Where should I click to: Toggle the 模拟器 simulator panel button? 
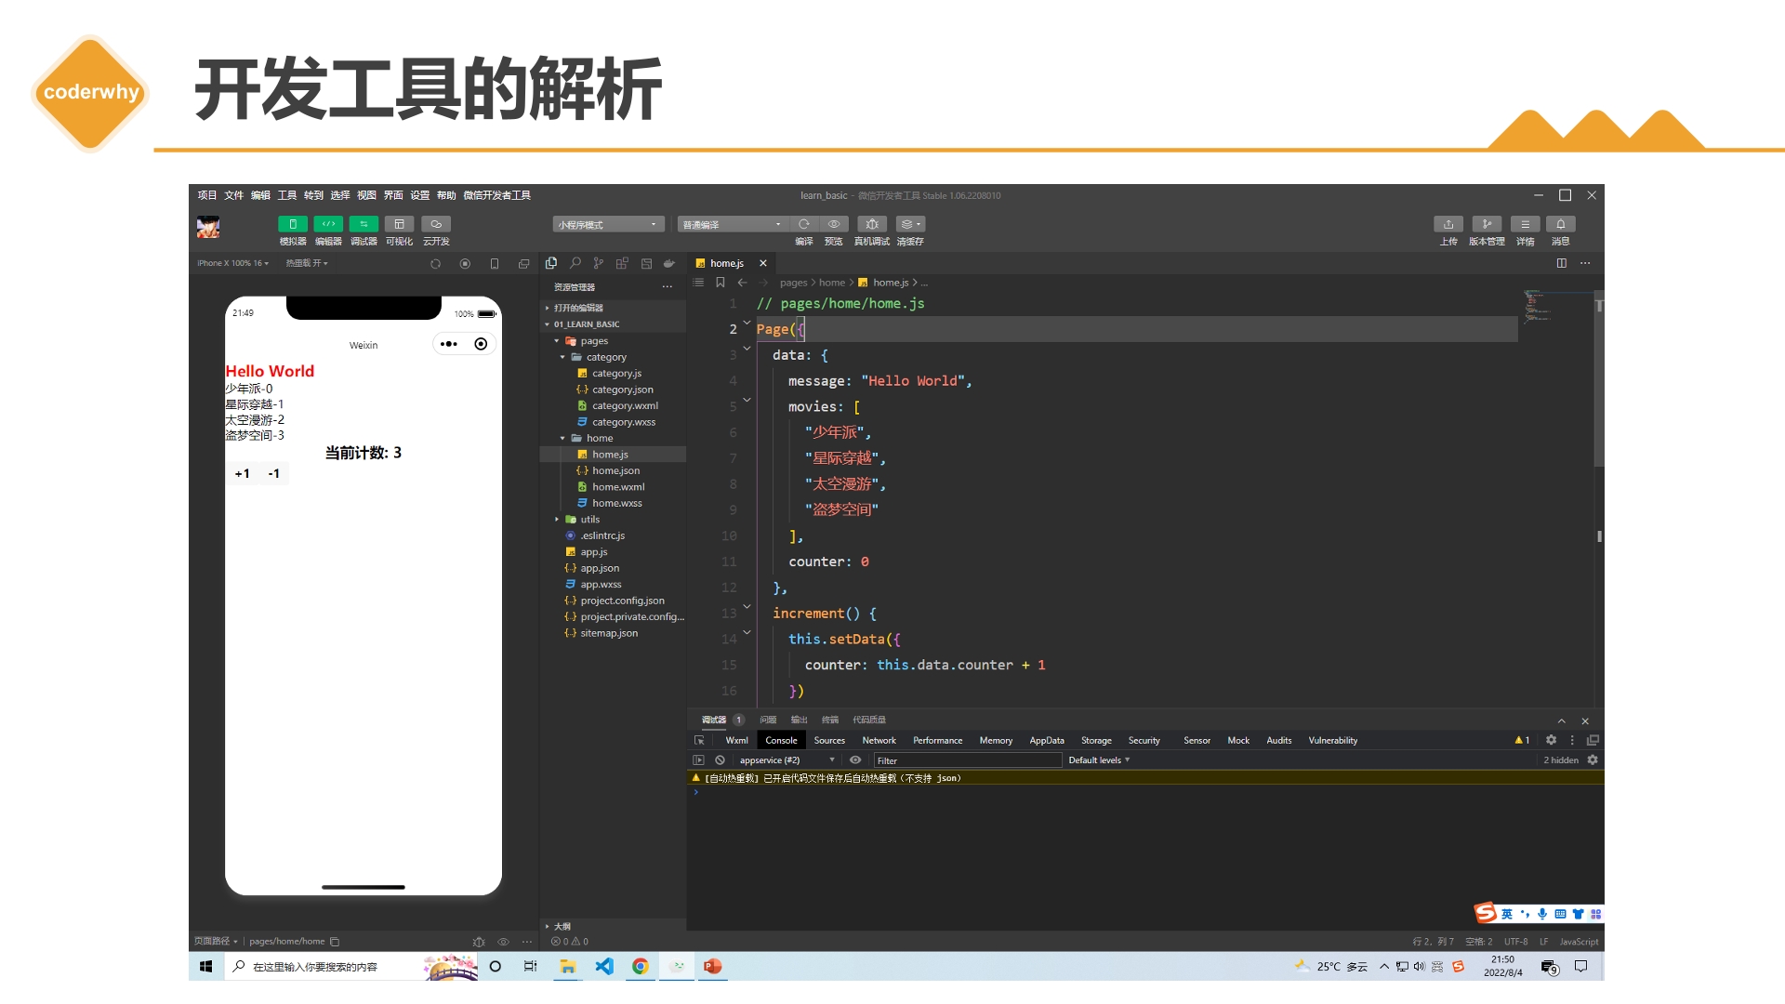292,224
